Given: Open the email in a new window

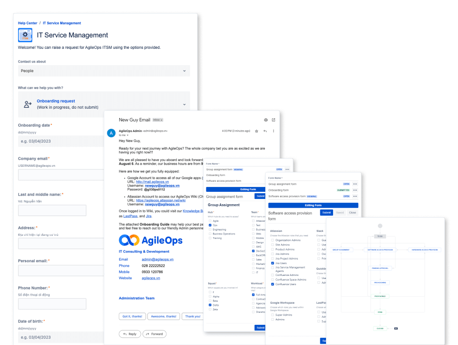Looking at the screenshot, I should [273, 120].
